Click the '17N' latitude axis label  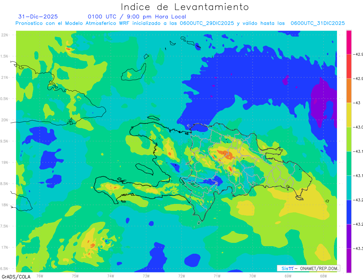[x=5, y=247]
